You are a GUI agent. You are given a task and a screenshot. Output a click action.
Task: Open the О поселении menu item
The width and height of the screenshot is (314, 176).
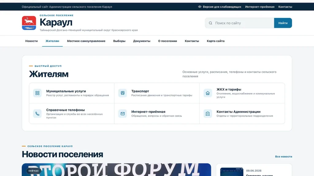167,41
